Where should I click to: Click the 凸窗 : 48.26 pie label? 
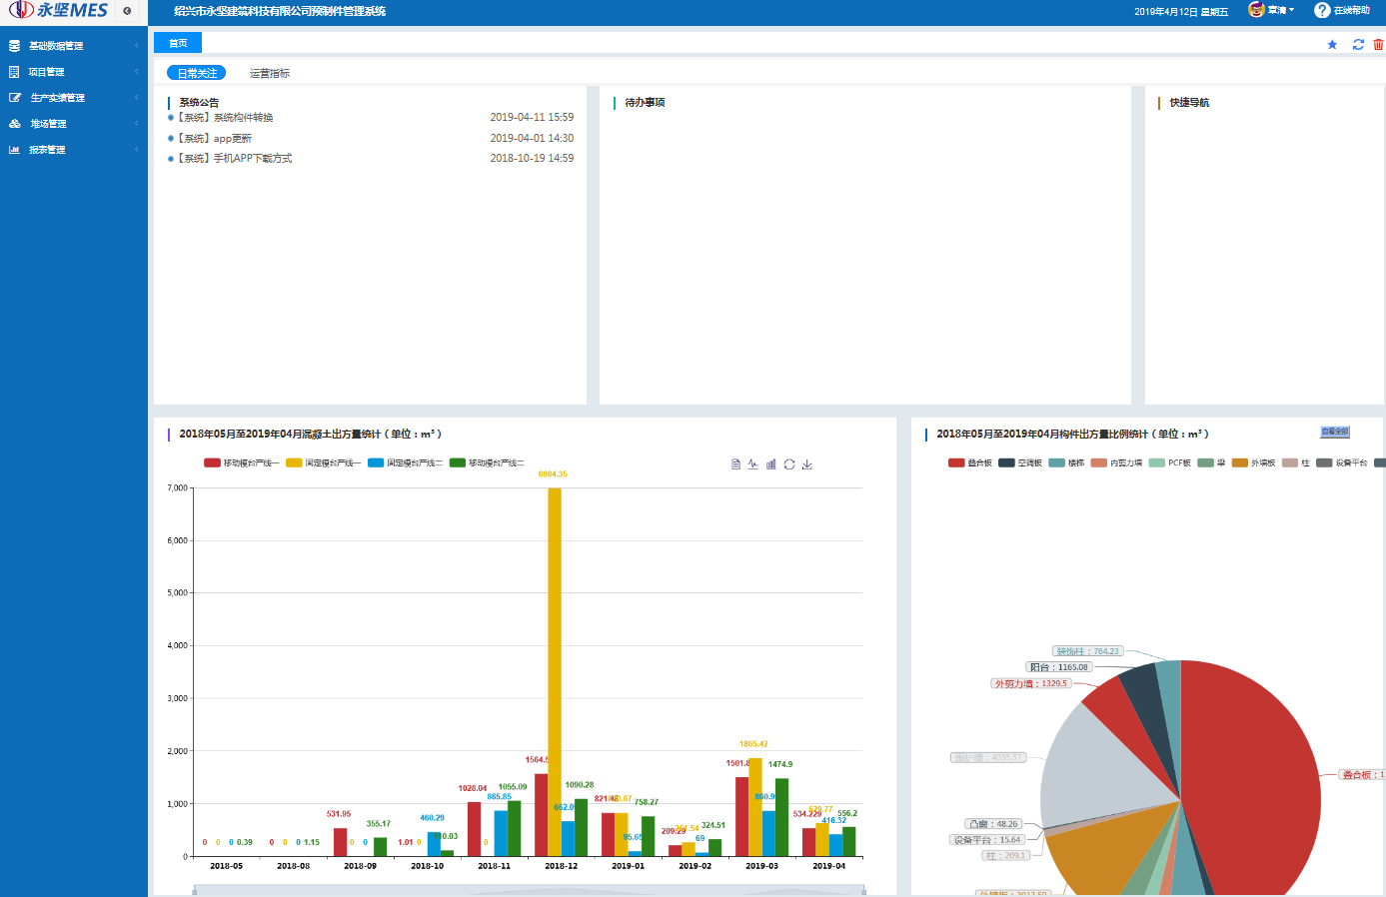coord(993,824)
